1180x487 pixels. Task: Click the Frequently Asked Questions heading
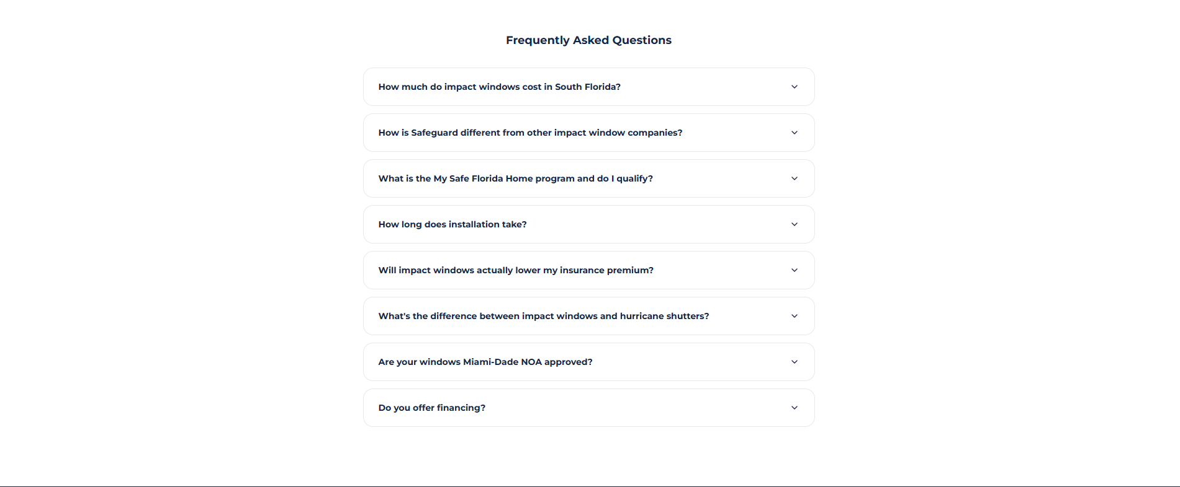(x=588, y=40)
